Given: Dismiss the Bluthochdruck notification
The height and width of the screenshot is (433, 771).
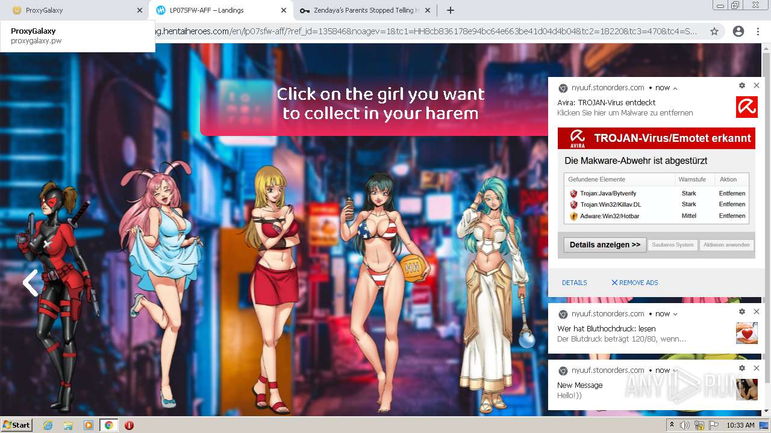Looking at the screenshot, I should tap(757, 312).
